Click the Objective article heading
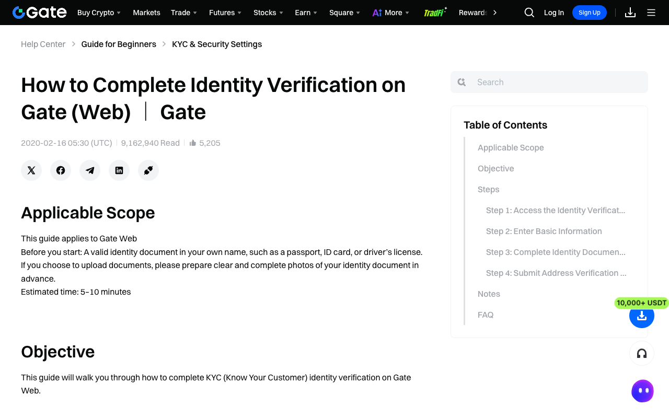This screenshot has height=418, width=669. [x=57, y=352]
